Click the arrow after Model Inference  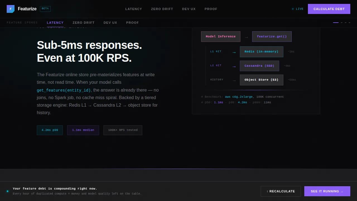tap(246, 37)
